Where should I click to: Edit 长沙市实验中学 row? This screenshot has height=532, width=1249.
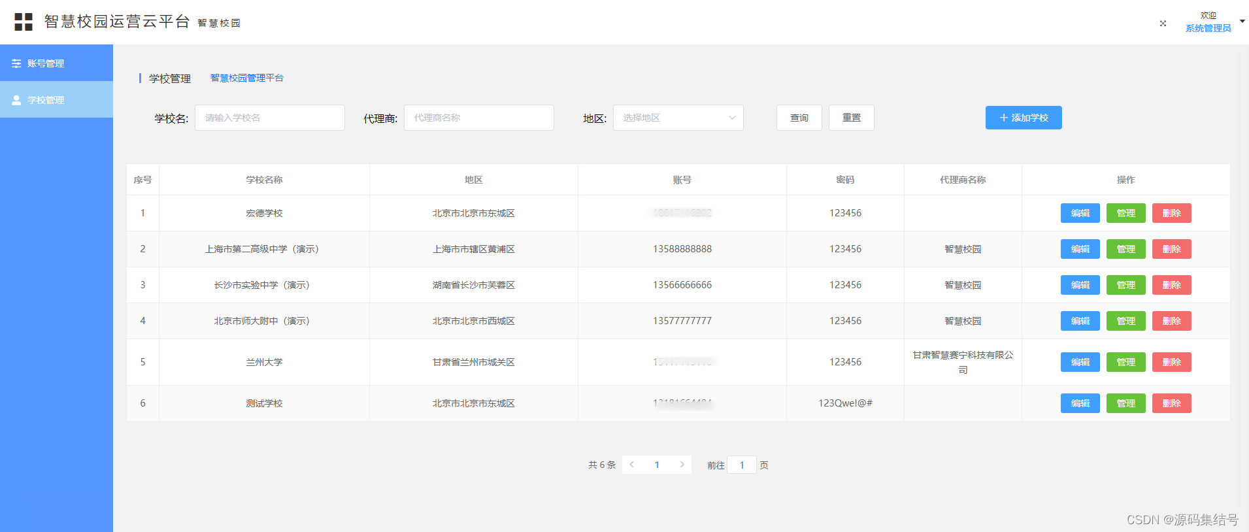click(x=1080, y=285)
